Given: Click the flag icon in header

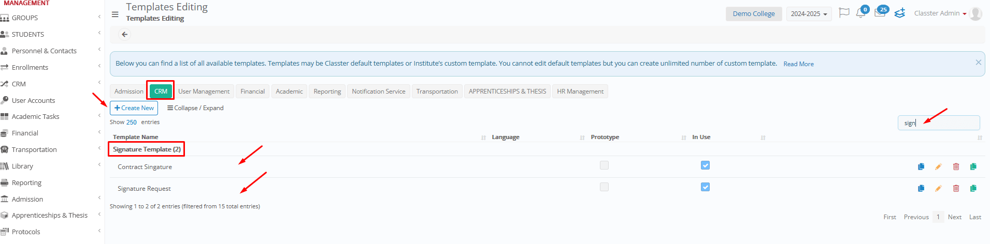Looking at the screenshot, I should 844,13.
